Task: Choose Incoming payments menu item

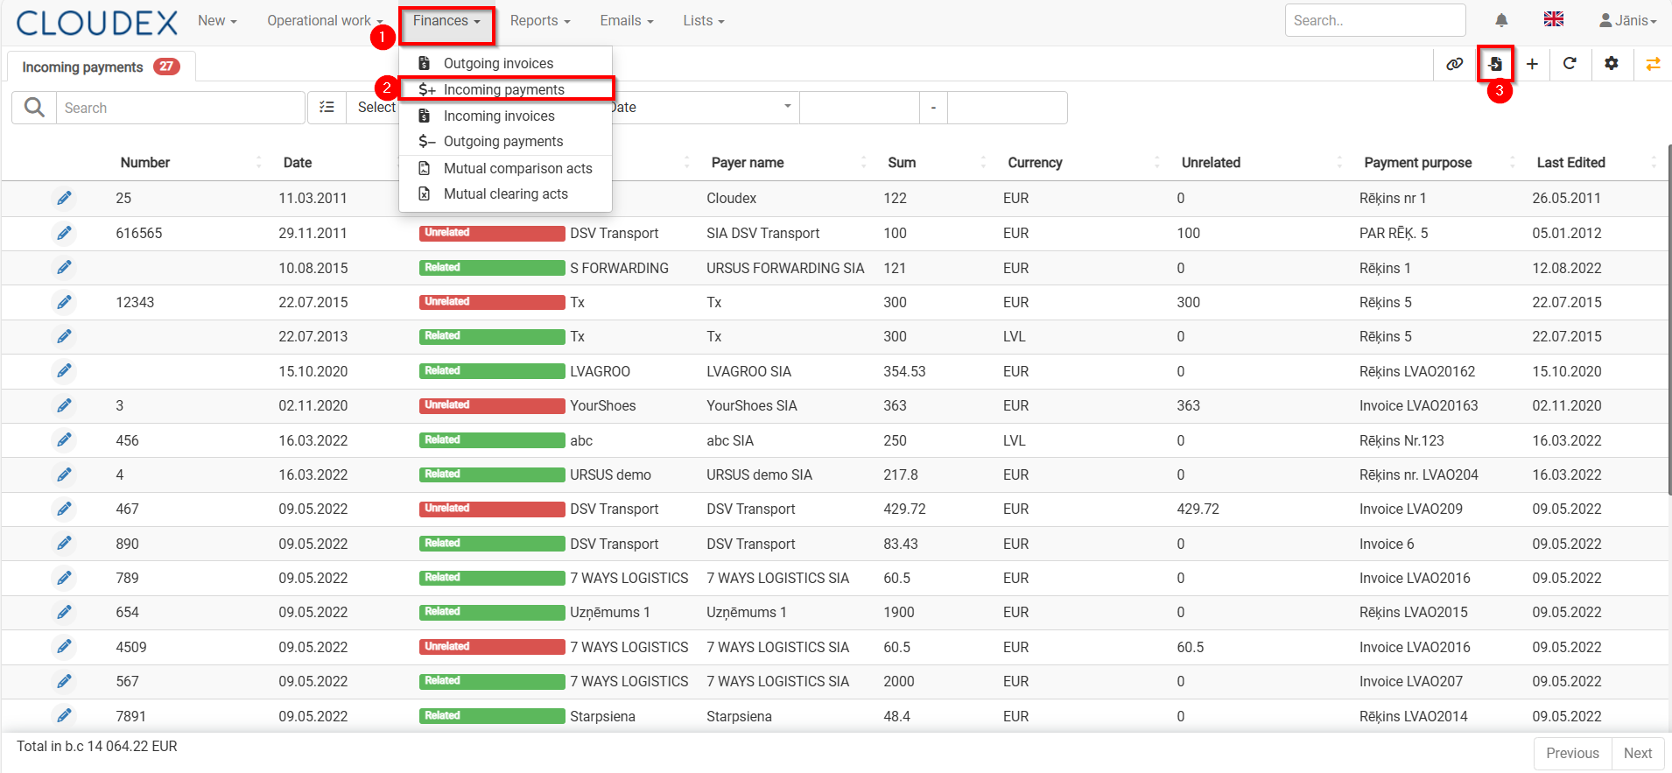Action: point(505,89)
